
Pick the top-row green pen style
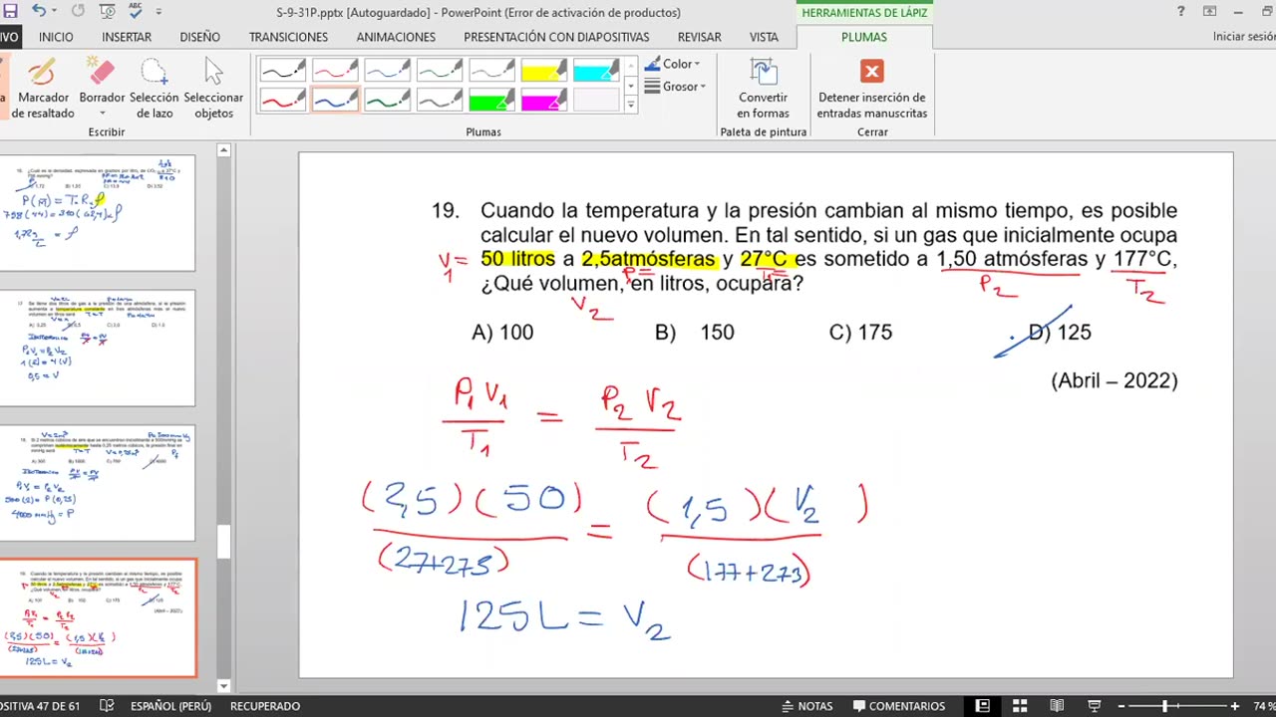coord(439,70)
